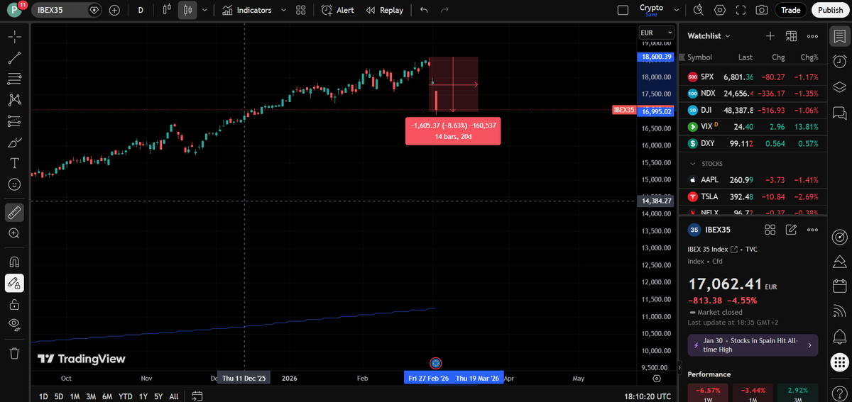Toggle lock all drawings
Image resolution: width=852 pixels, height=402 pixels.
tap(14, 305)
